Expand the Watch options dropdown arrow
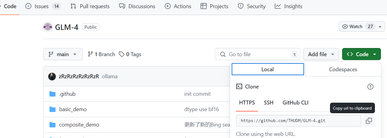Screen dimensions: 387x138 380,27
